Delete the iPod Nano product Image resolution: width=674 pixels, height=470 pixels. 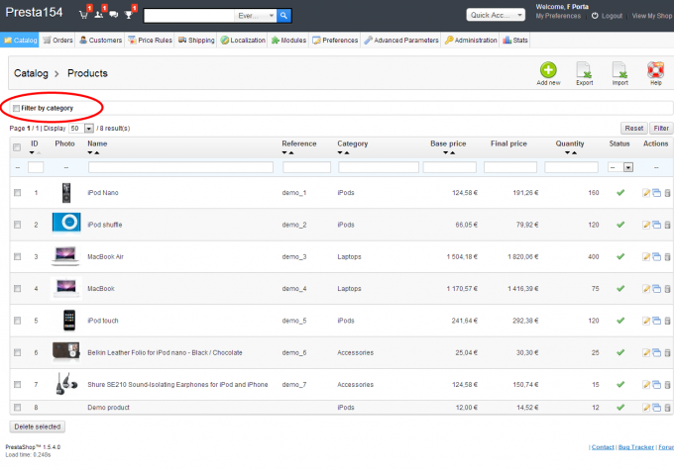click(x=667, y=193)
